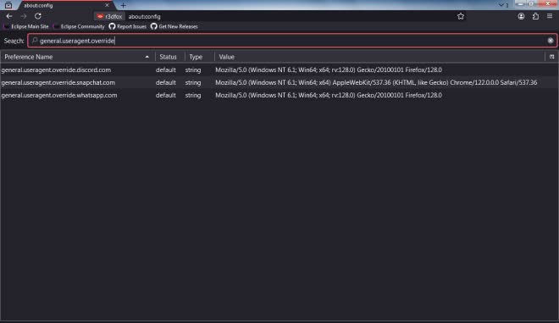Go back with the back arrow
The height and width of the screenshot is (323, 559).
point(9,16)
